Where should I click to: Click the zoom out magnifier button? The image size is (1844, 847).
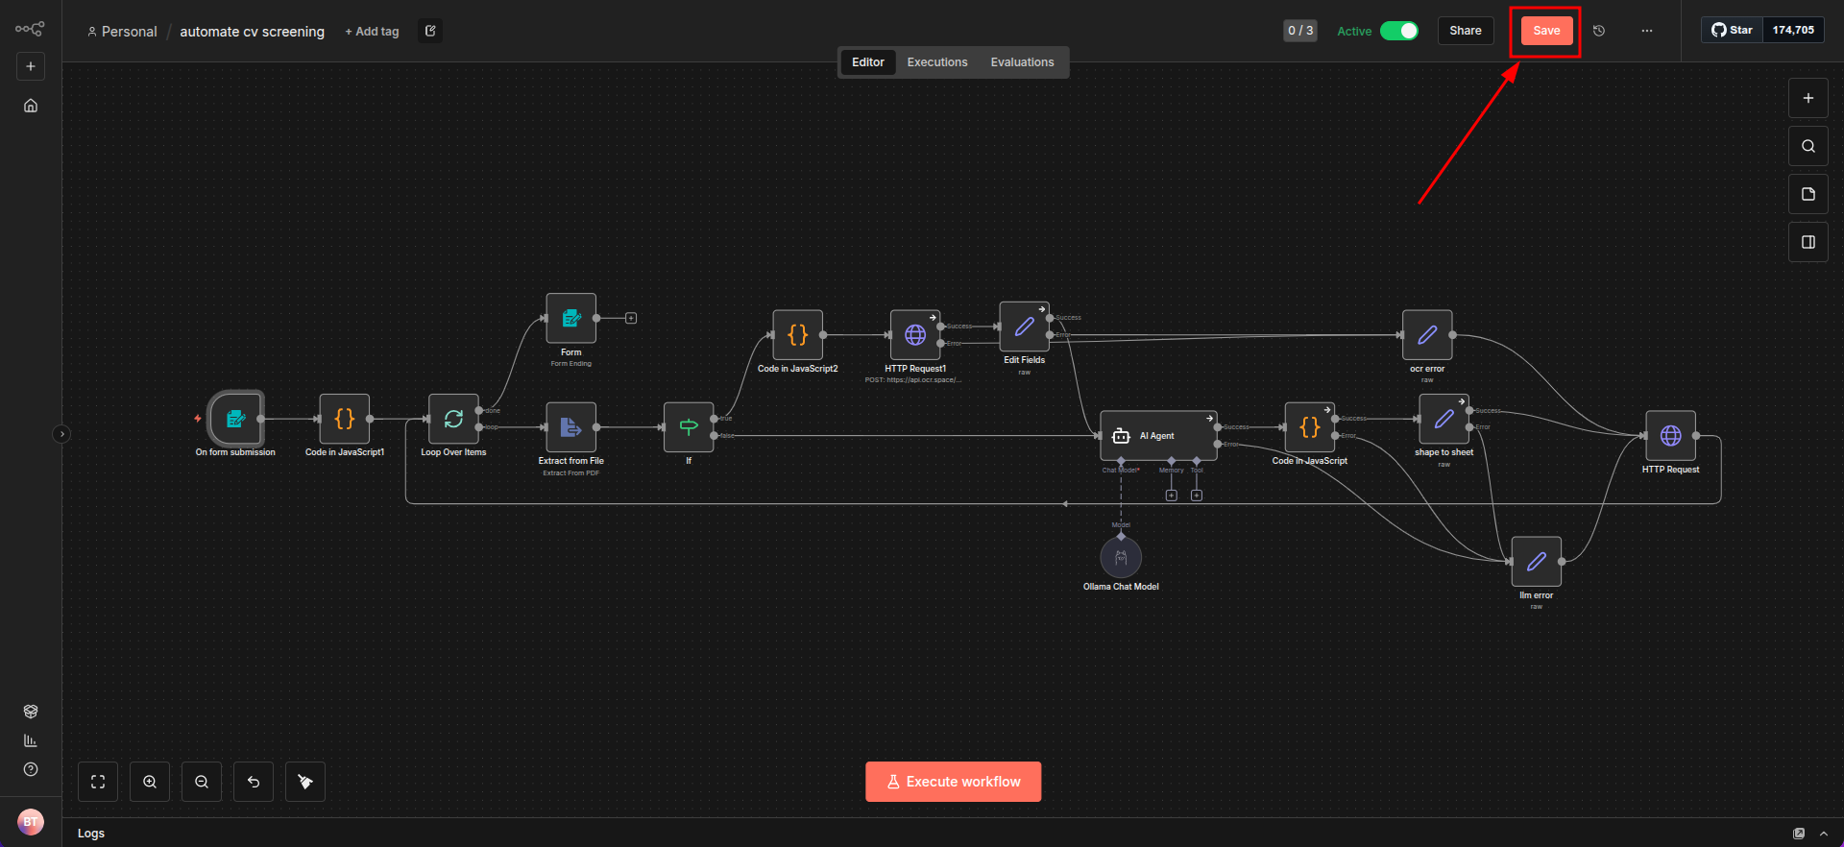tap(202, 782)
